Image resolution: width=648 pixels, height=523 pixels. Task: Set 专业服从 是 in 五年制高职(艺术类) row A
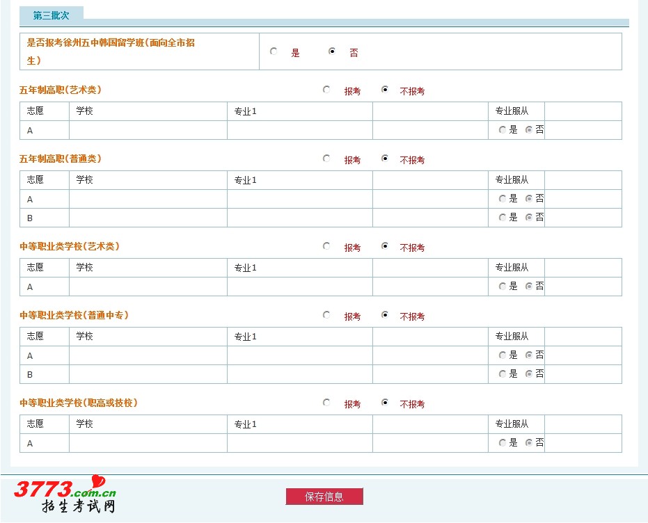pyautogui.click(x=503, y=130)
